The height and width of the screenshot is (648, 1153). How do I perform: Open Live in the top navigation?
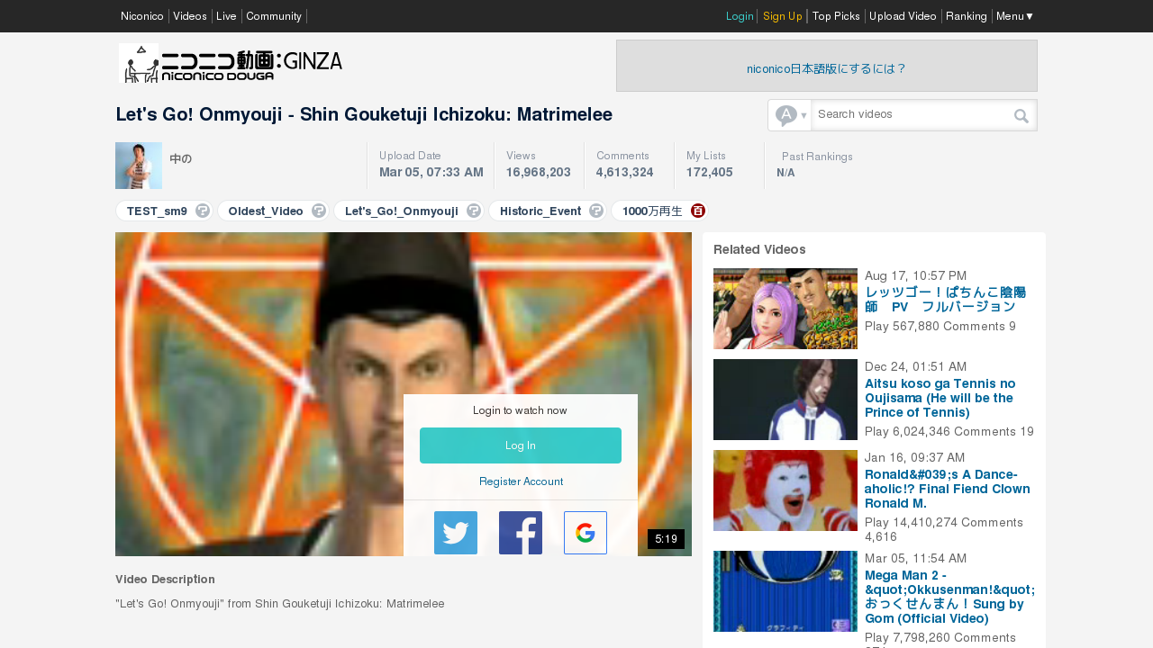pyautogui.click(x=226, y=16)
